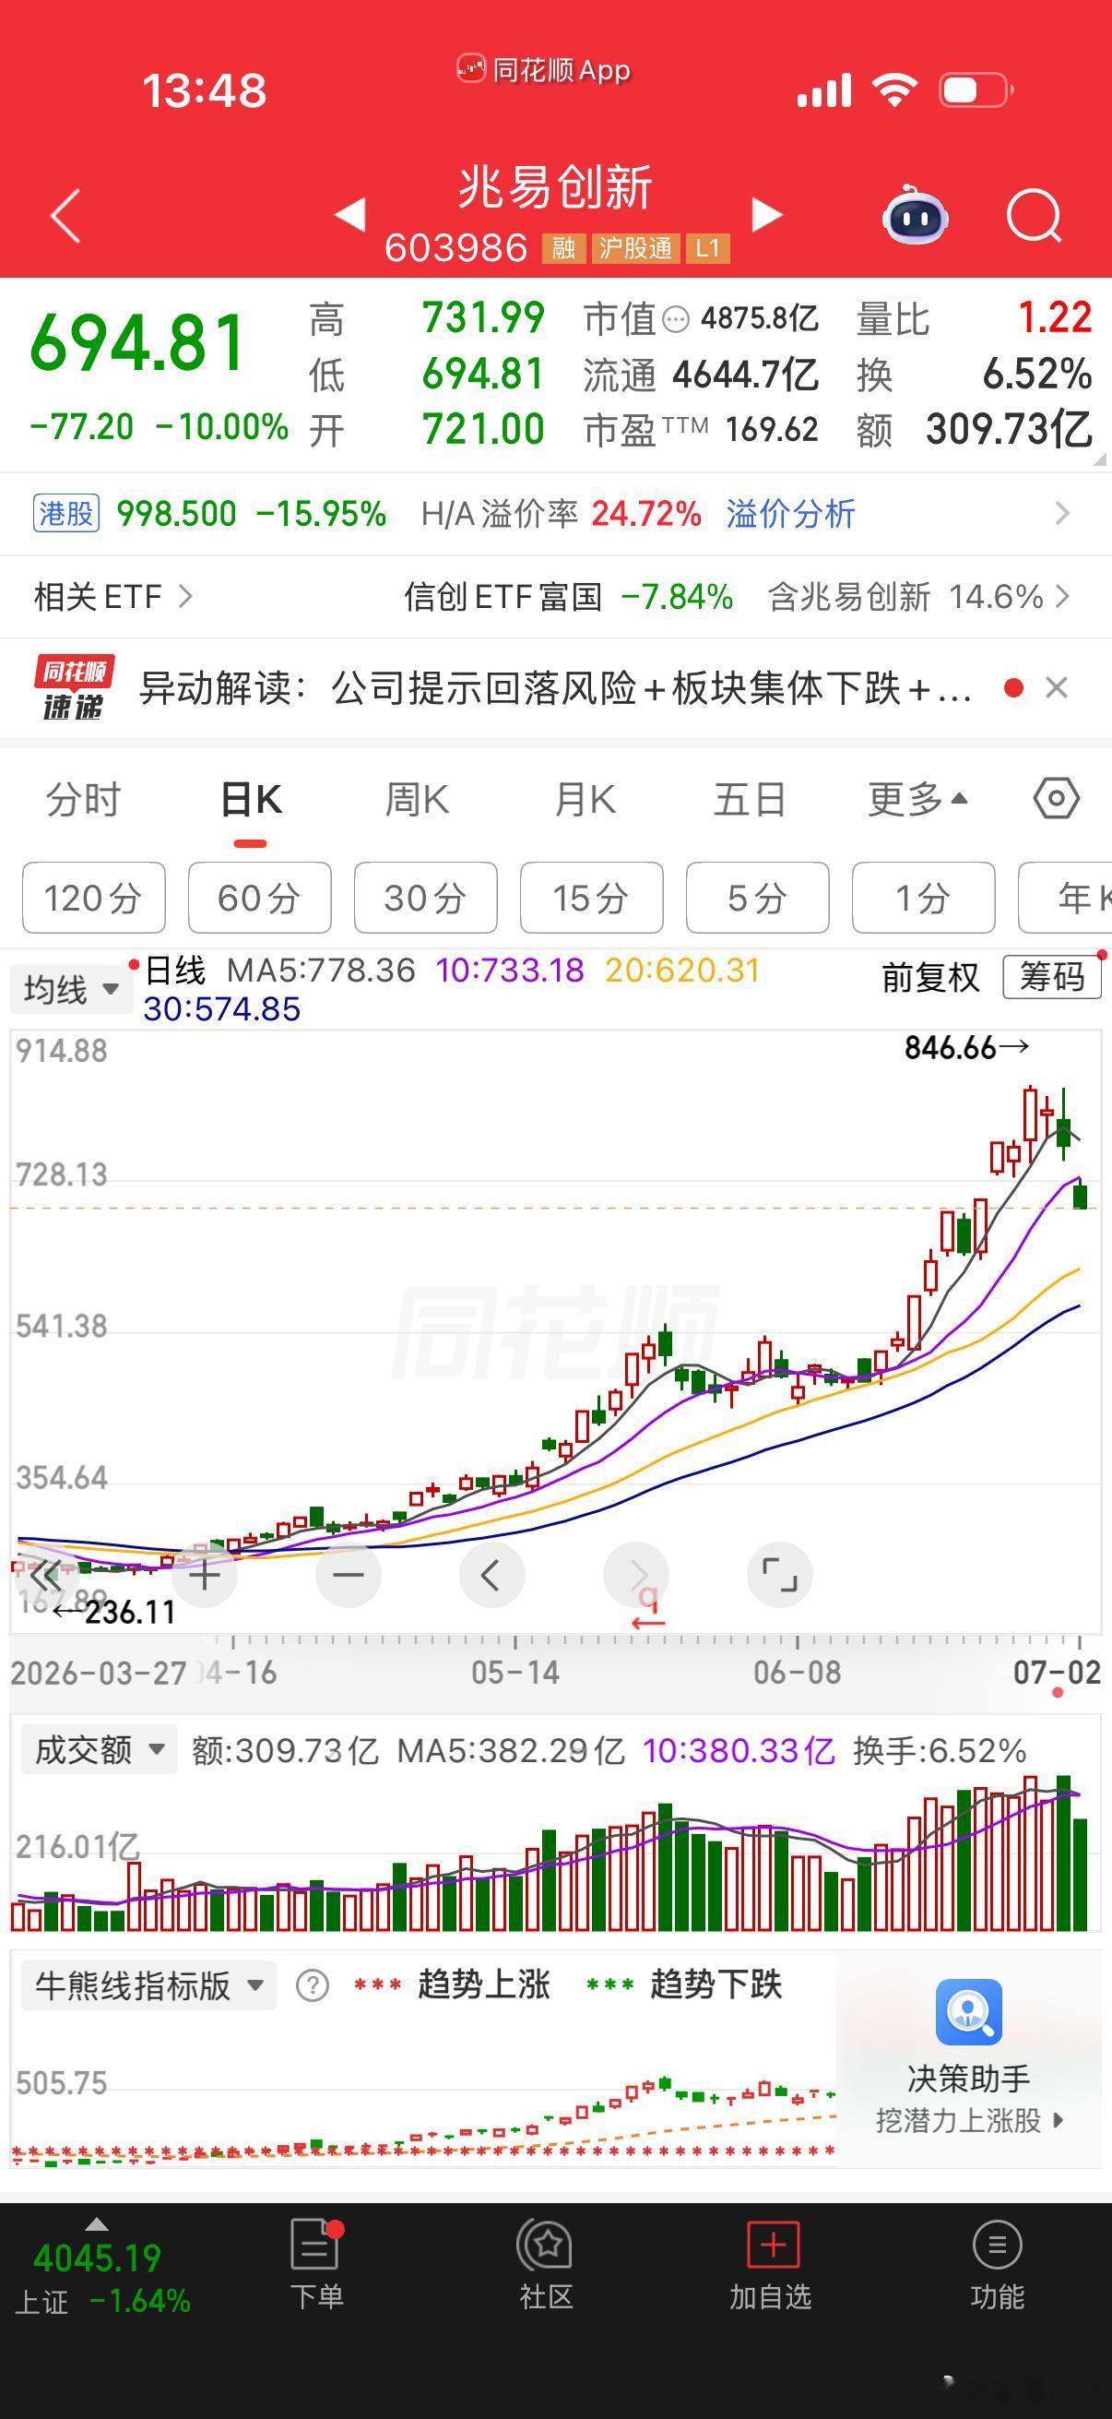
Task: Select the 周K tab
Action: pyautogui.click(x=417, y=800)
